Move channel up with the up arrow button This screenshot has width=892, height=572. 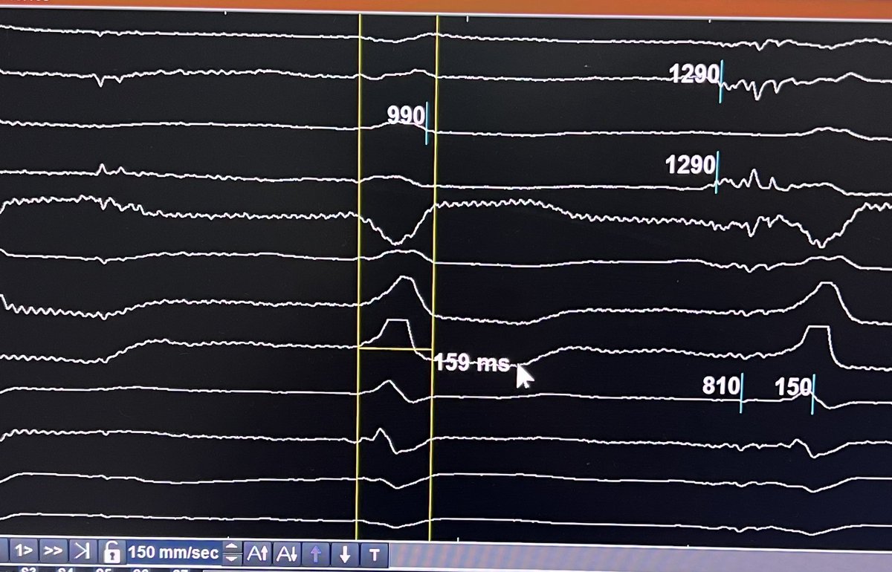click(x=315, y=553)
